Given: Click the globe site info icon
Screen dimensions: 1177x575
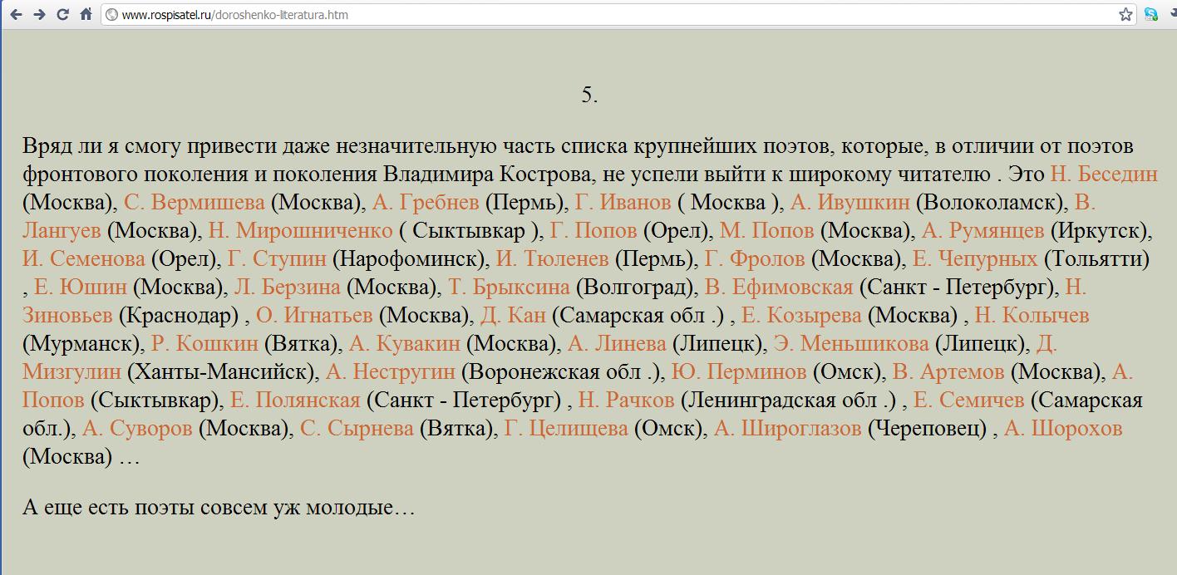Looking at the screenshot, I should tap(111, 15).
